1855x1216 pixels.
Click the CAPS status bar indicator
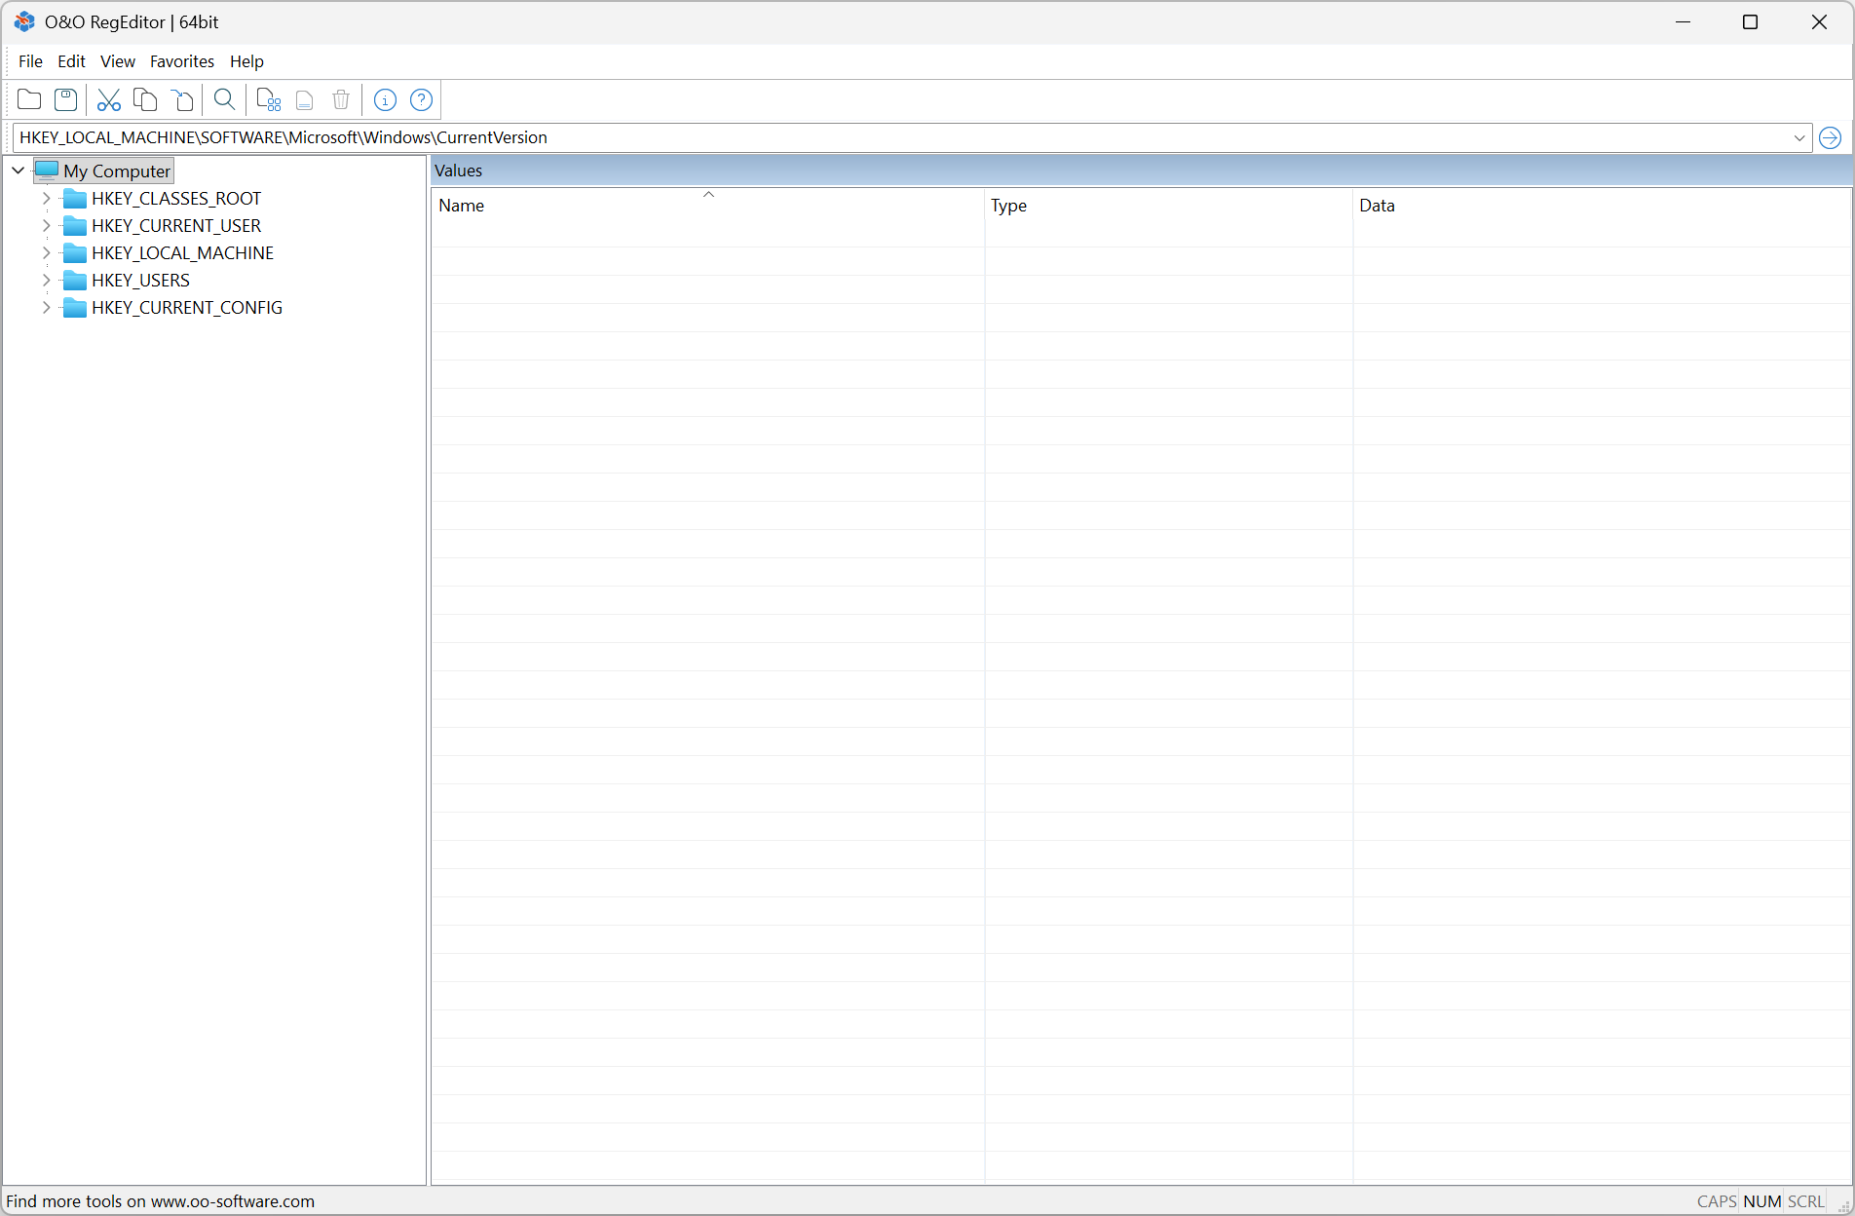(x=1717, y=1201)
